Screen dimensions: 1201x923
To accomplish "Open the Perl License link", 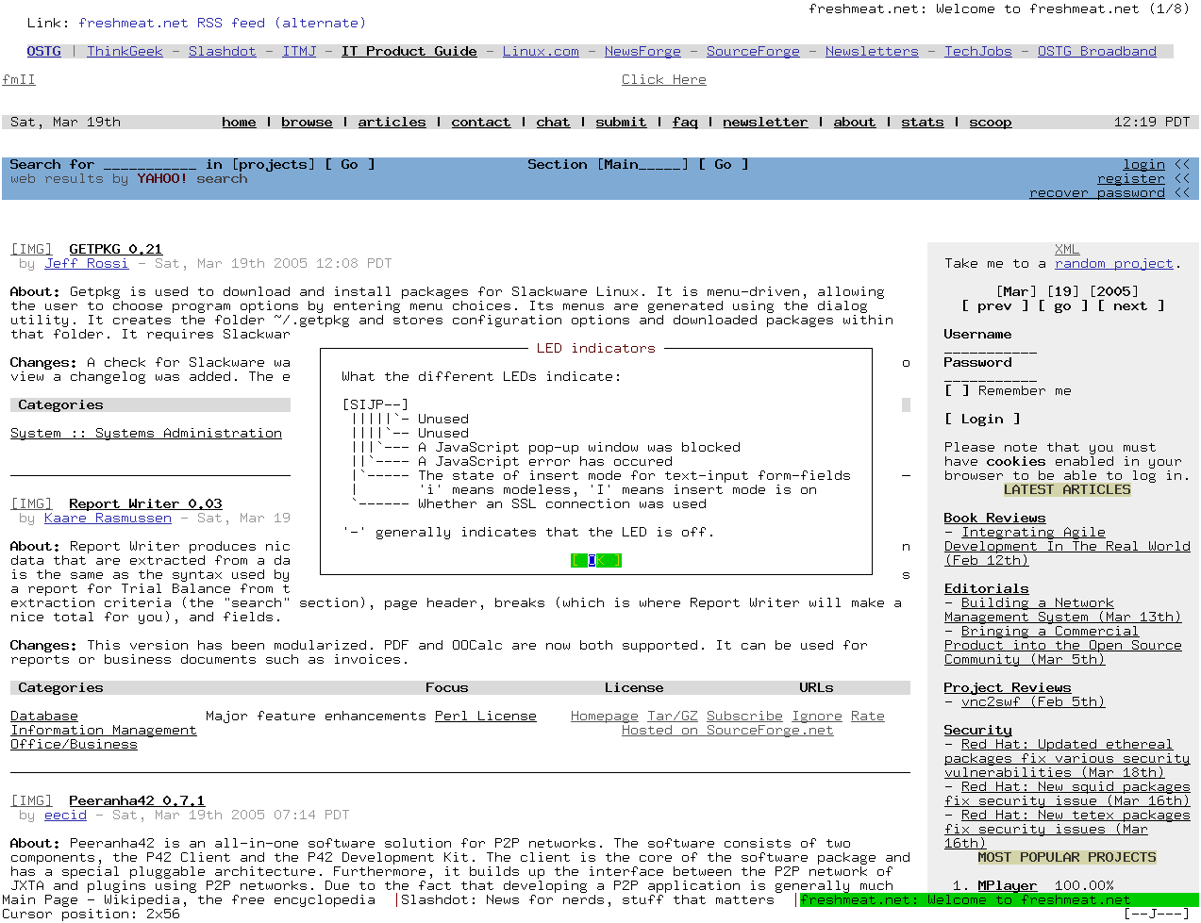I will coord(485,716).
